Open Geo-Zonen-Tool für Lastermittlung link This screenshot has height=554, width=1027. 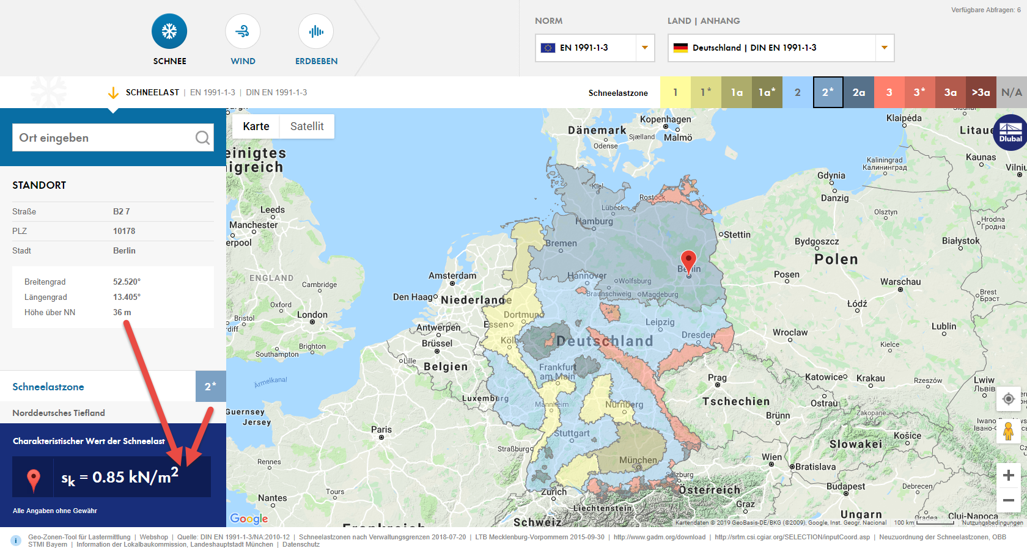pyautogui.click(x=79, y=537)
